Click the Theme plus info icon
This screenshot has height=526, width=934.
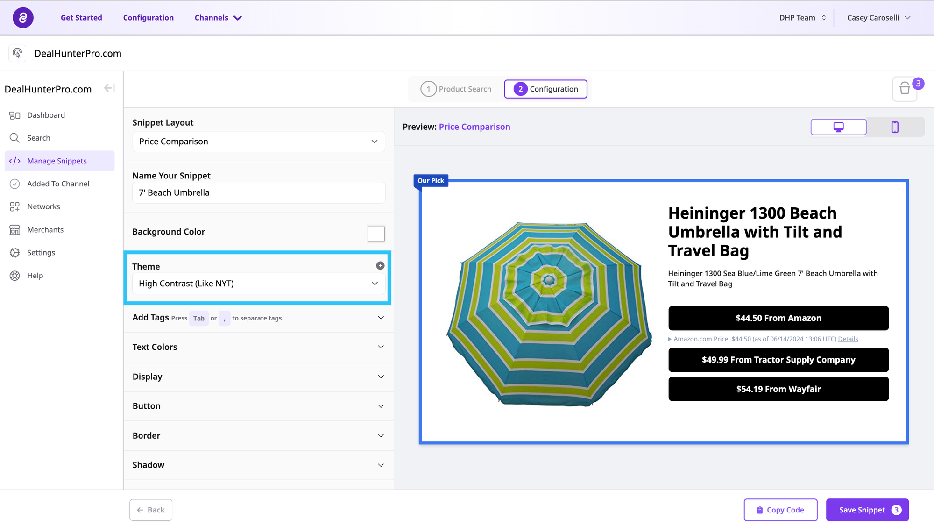pos(380,266)
